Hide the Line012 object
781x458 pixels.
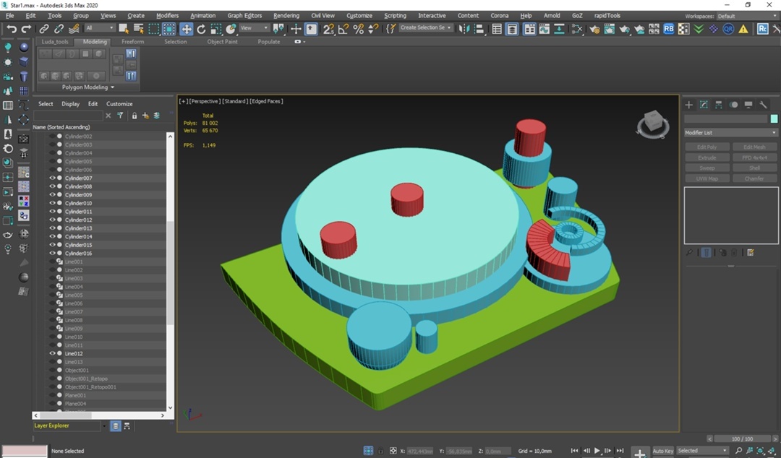tap(52, 353)
